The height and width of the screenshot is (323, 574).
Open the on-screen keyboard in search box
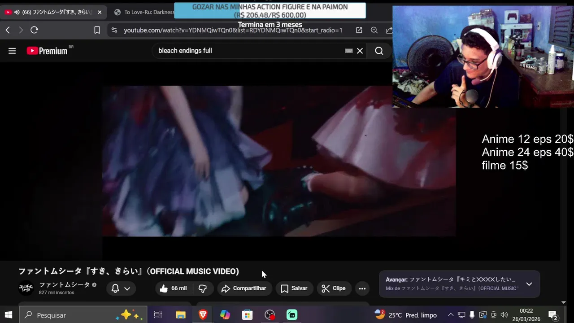click(348, 51)
